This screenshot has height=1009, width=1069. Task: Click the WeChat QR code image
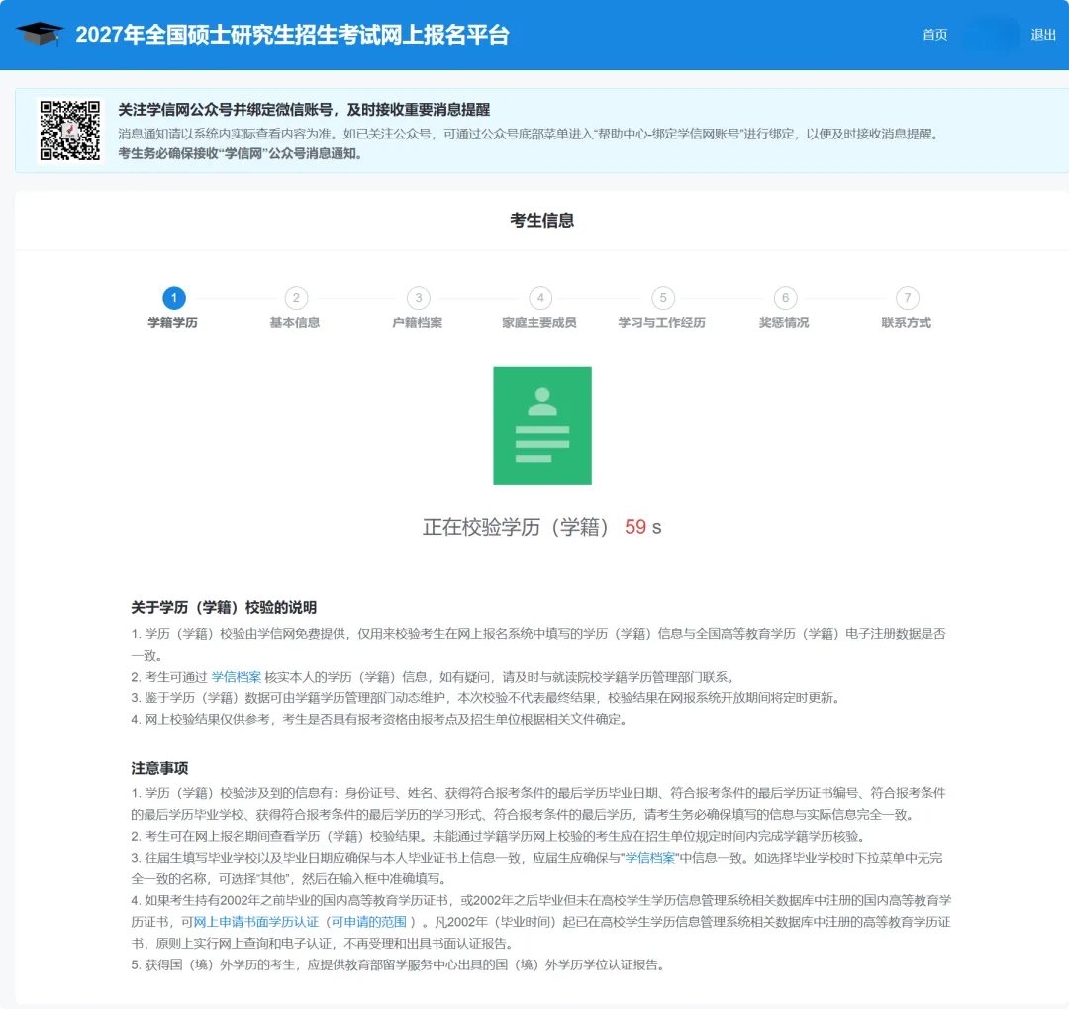(69, 131)
